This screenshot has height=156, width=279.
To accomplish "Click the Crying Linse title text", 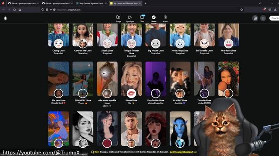I will [58, 51].
